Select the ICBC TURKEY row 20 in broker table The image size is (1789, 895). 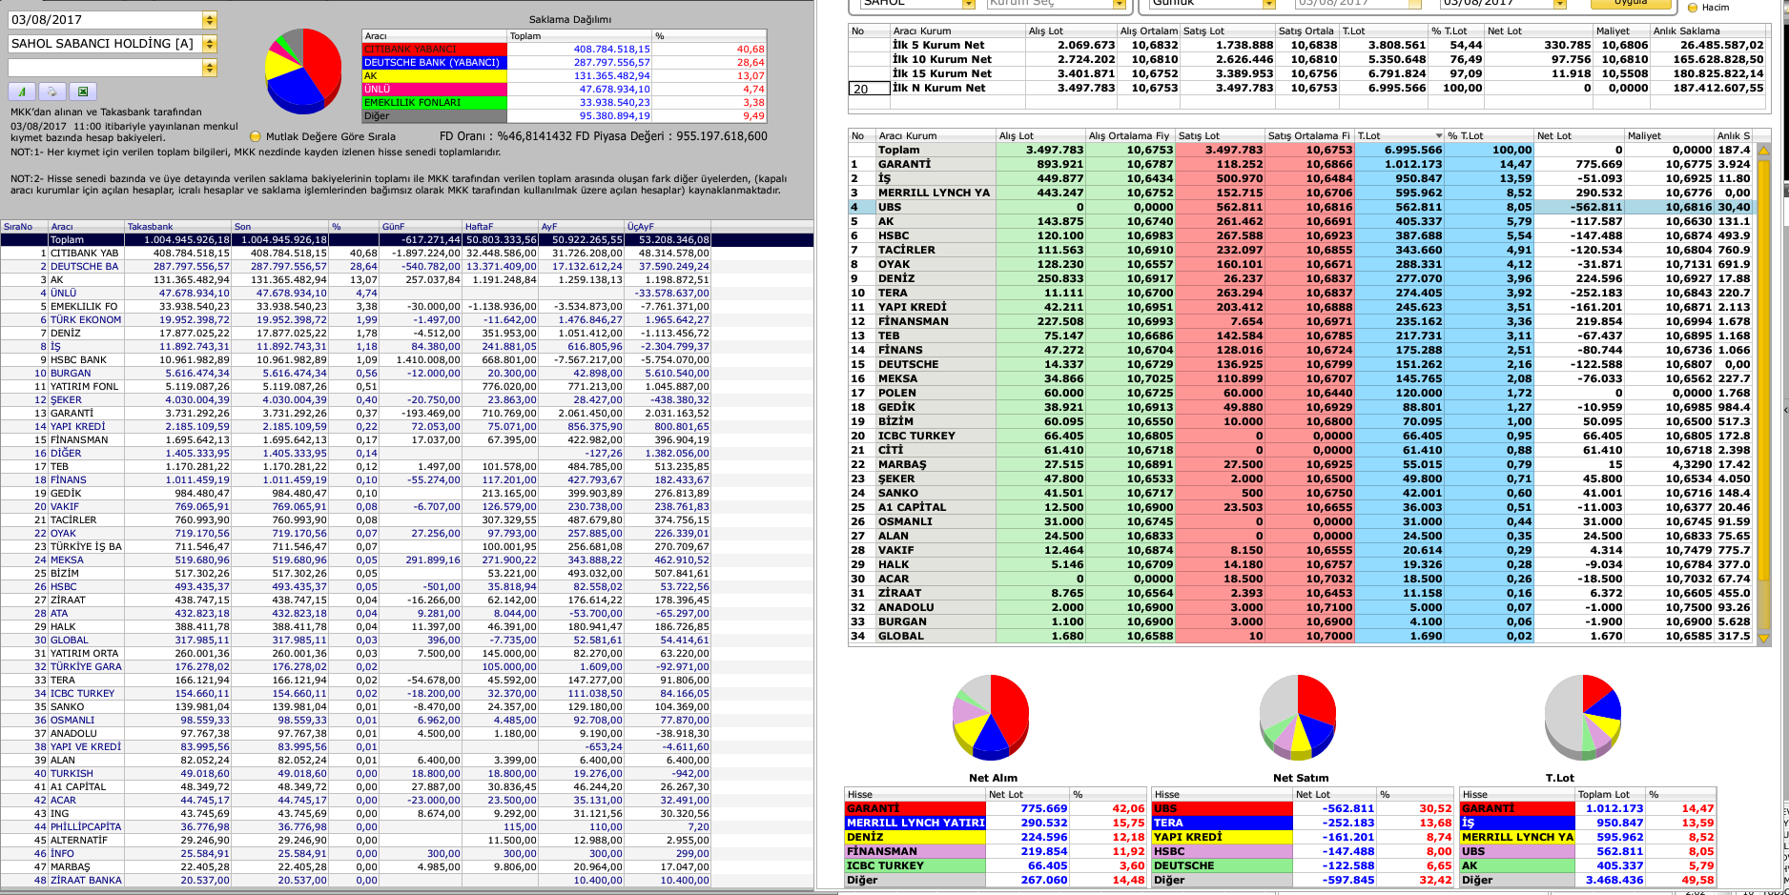(1301, 436)
